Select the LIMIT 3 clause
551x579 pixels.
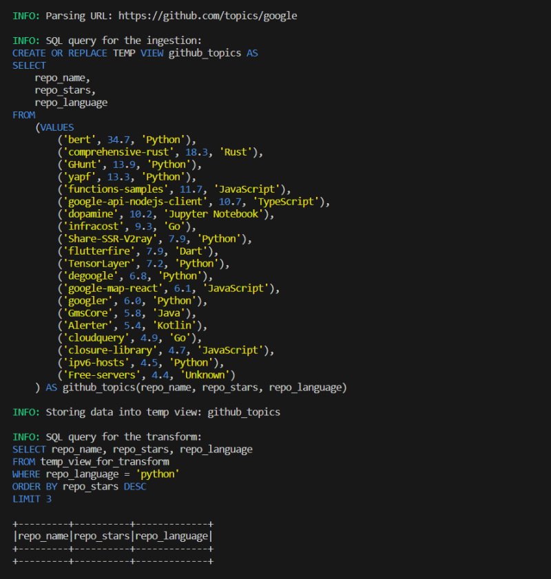pyautogui.click(x=32, y=499)
